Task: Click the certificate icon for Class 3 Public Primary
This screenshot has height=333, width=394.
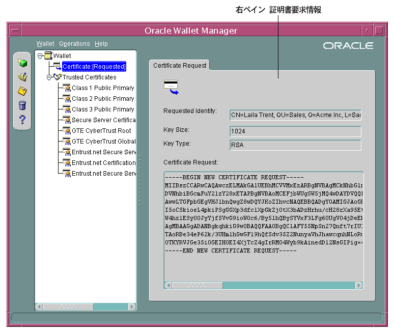Action: [x=67, y=109]
